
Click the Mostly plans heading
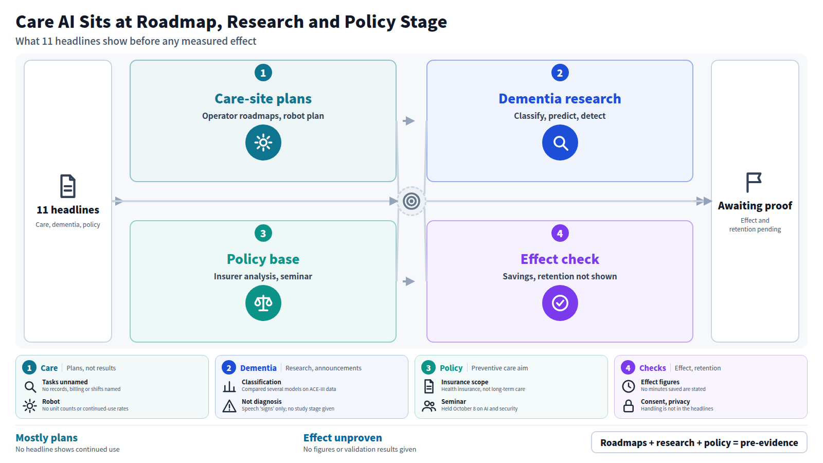(47, 438)
